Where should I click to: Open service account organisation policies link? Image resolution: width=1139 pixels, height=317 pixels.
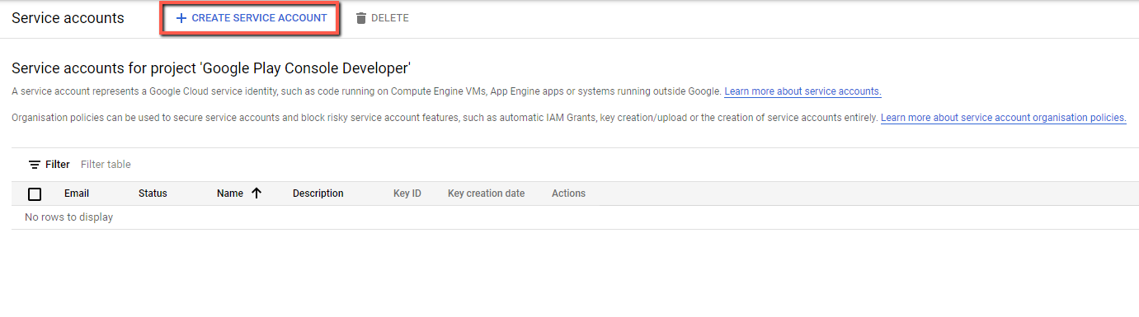1004,118
